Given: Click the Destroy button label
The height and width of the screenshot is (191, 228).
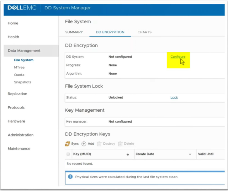Looking at the screenshot, I should coord(109,144).
